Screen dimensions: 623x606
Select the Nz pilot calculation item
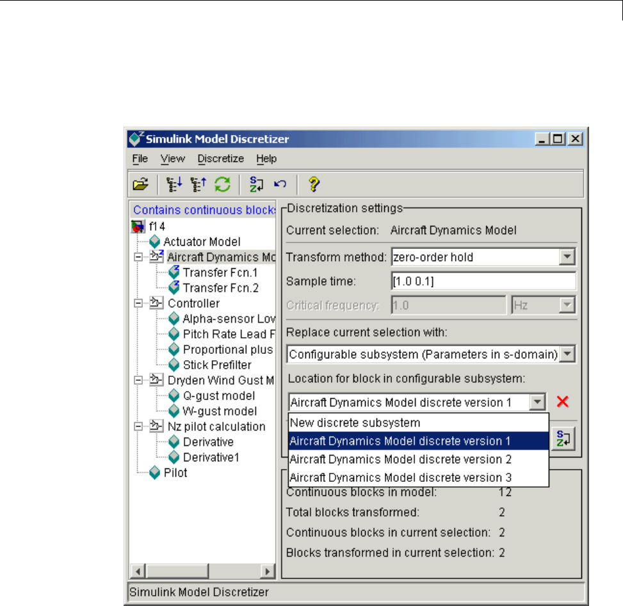216,426
